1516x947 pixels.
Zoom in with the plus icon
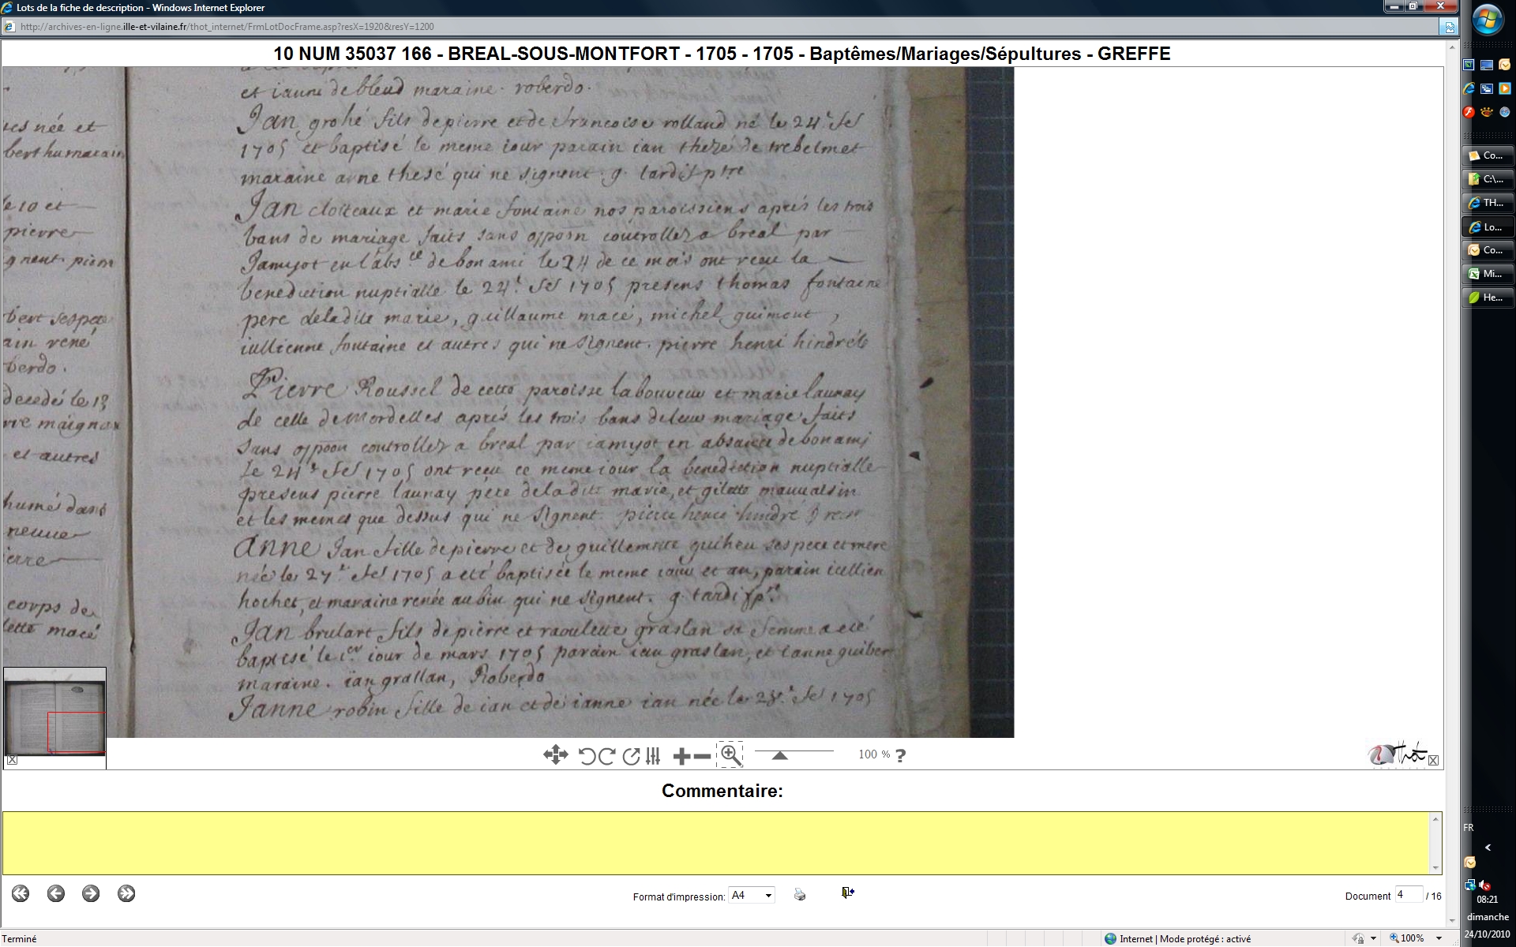[x=681, y=756]
